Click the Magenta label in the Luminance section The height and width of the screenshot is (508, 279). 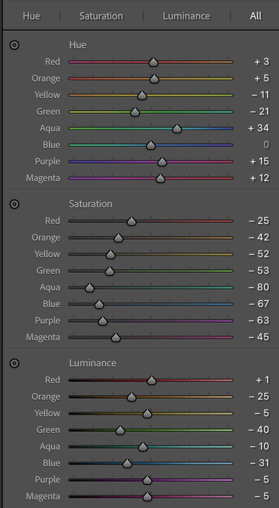(x=43, y=496)
